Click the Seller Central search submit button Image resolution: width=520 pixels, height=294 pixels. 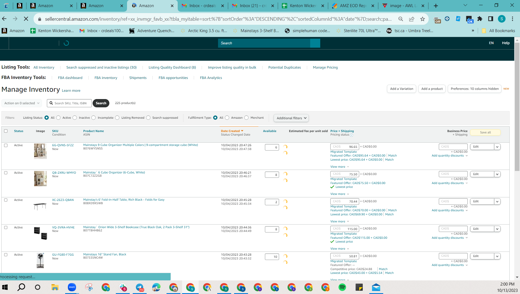coord(315,43)
